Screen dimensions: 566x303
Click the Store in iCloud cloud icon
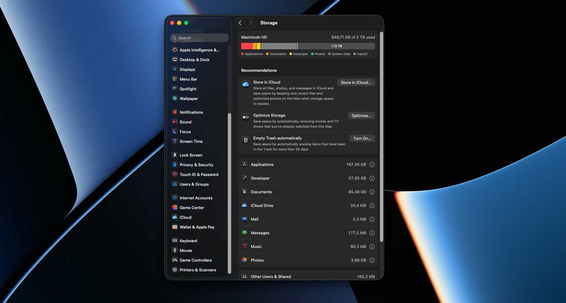[246, 84]
